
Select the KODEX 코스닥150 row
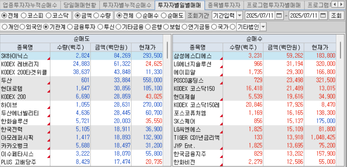[254, 89]
